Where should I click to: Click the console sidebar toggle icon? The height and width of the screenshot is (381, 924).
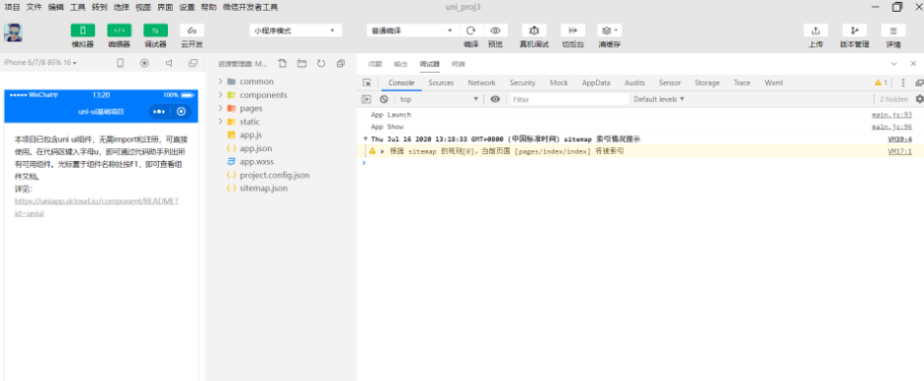tap(367, 100)
